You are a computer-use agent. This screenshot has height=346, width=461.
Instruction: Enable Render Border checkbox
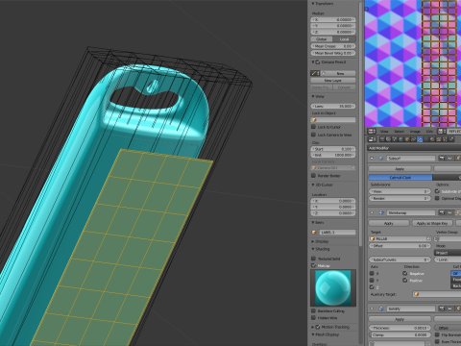tap(313, 176)
